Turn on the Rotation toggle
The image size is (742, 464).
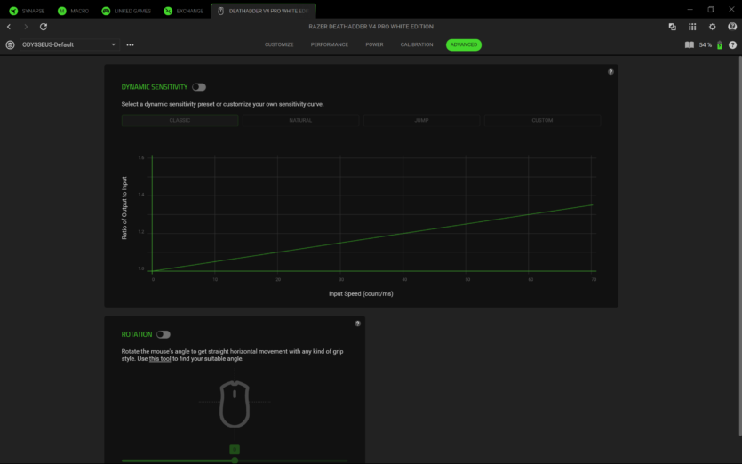point(163,334)
